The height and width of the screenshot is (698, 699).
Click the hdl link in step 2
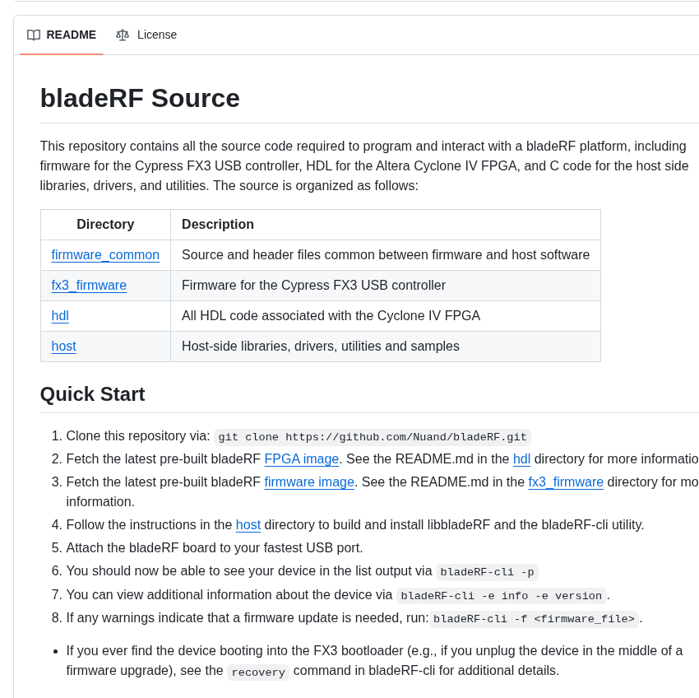click(x=521, y=459)
